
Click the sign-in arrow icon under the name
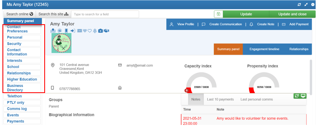click(73, 31)
